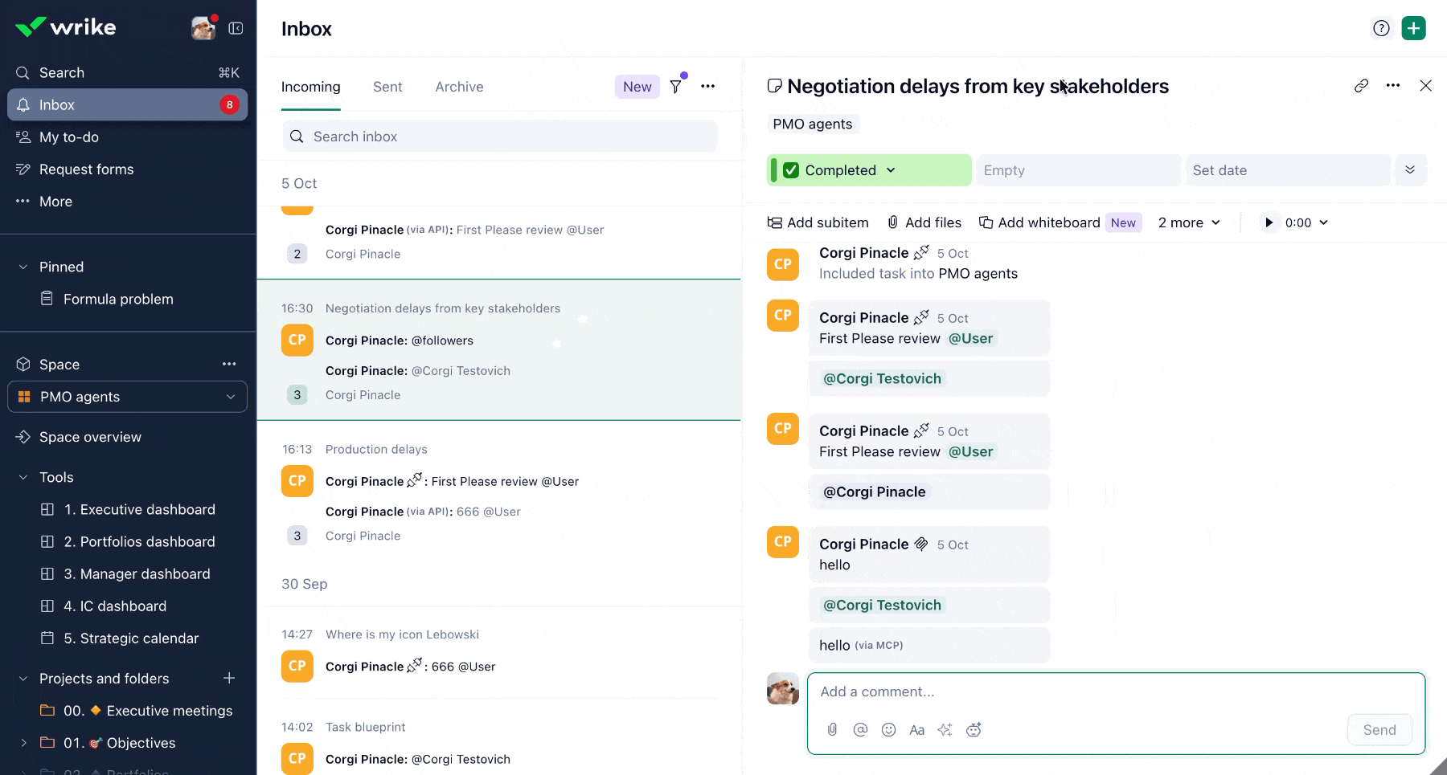
Task: Open inbox filter funnel icon
Action: [x=676, y=87]
